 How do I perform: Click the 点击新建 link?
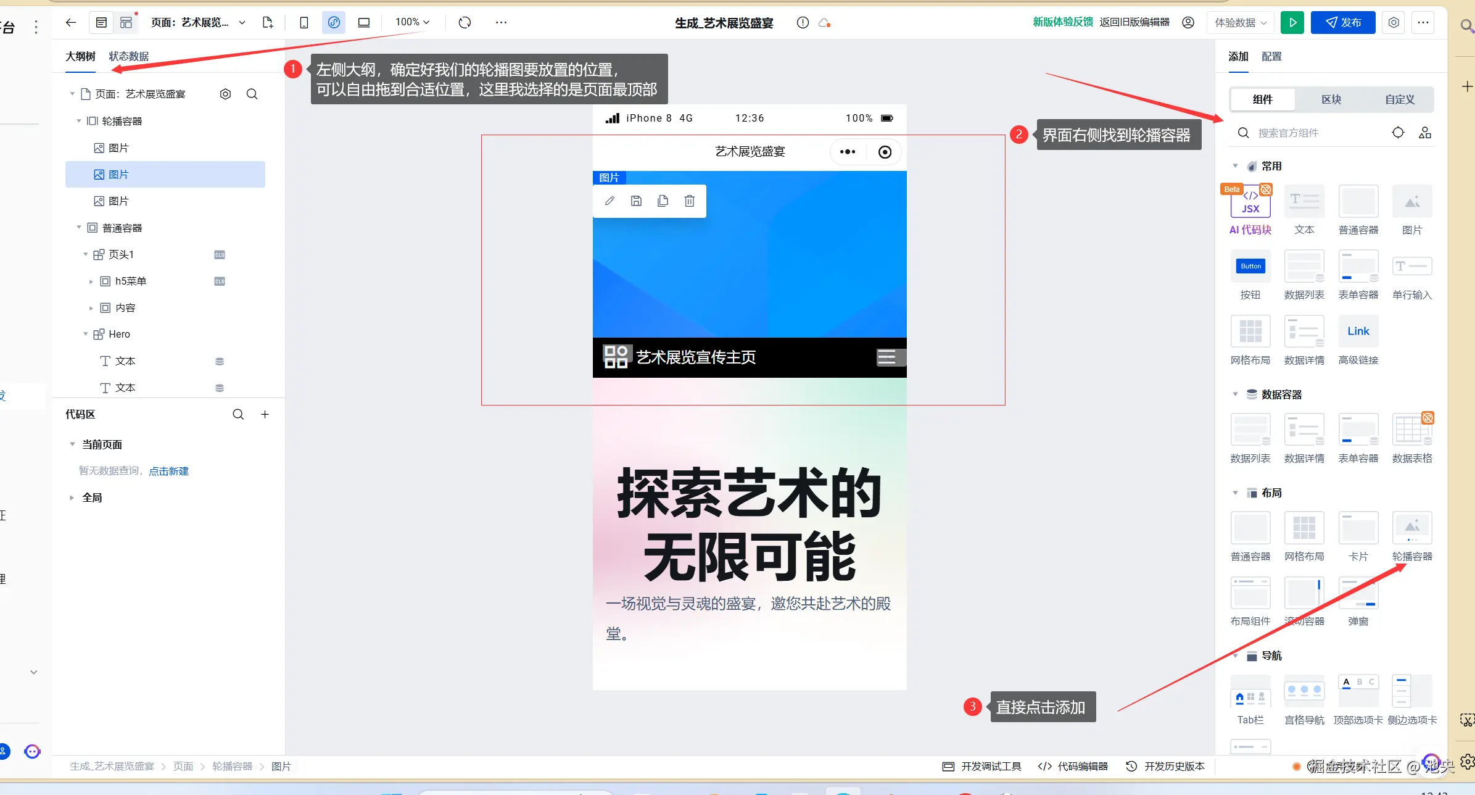point(168,471)
